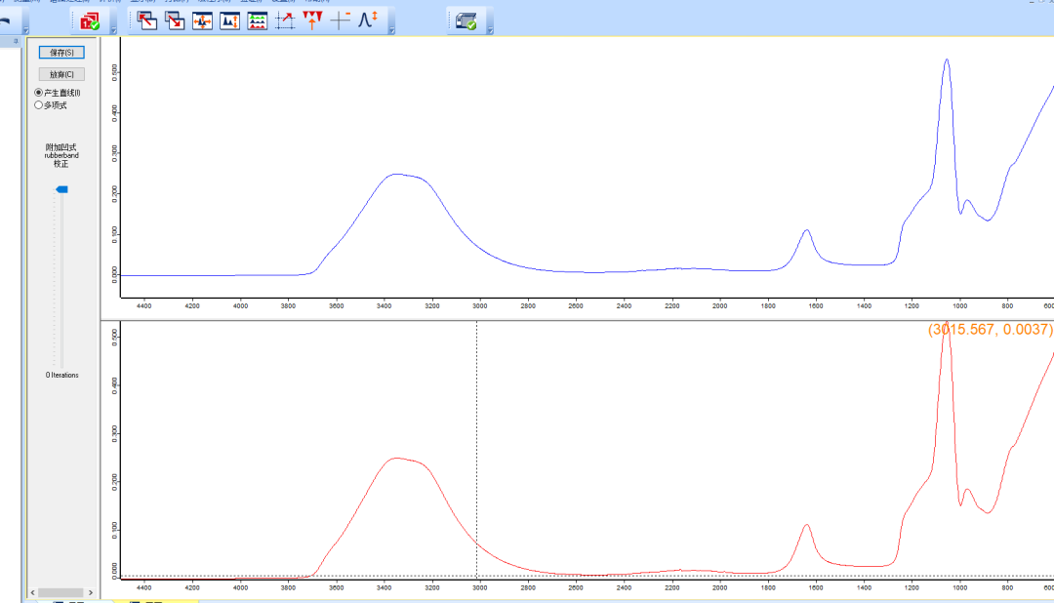Click the rubberband iterations slider handle
Screen dimensions: 1054x603
[61, 189]
